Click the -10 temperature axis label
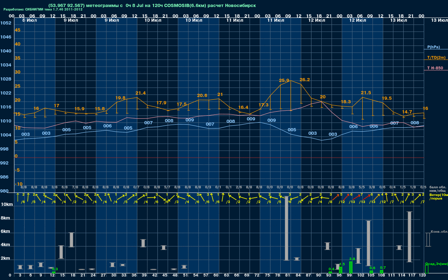The height and width of the screenshot is (280, 448). 19,184
